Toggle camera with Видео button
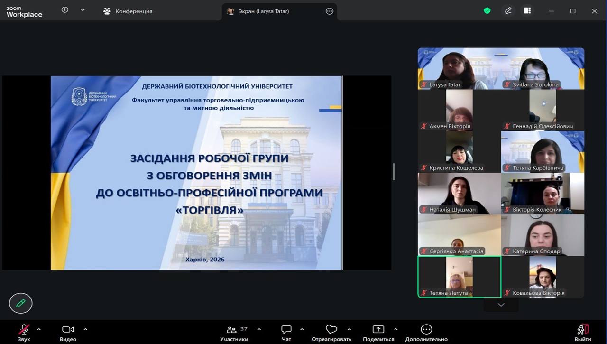 click(68, 332)
